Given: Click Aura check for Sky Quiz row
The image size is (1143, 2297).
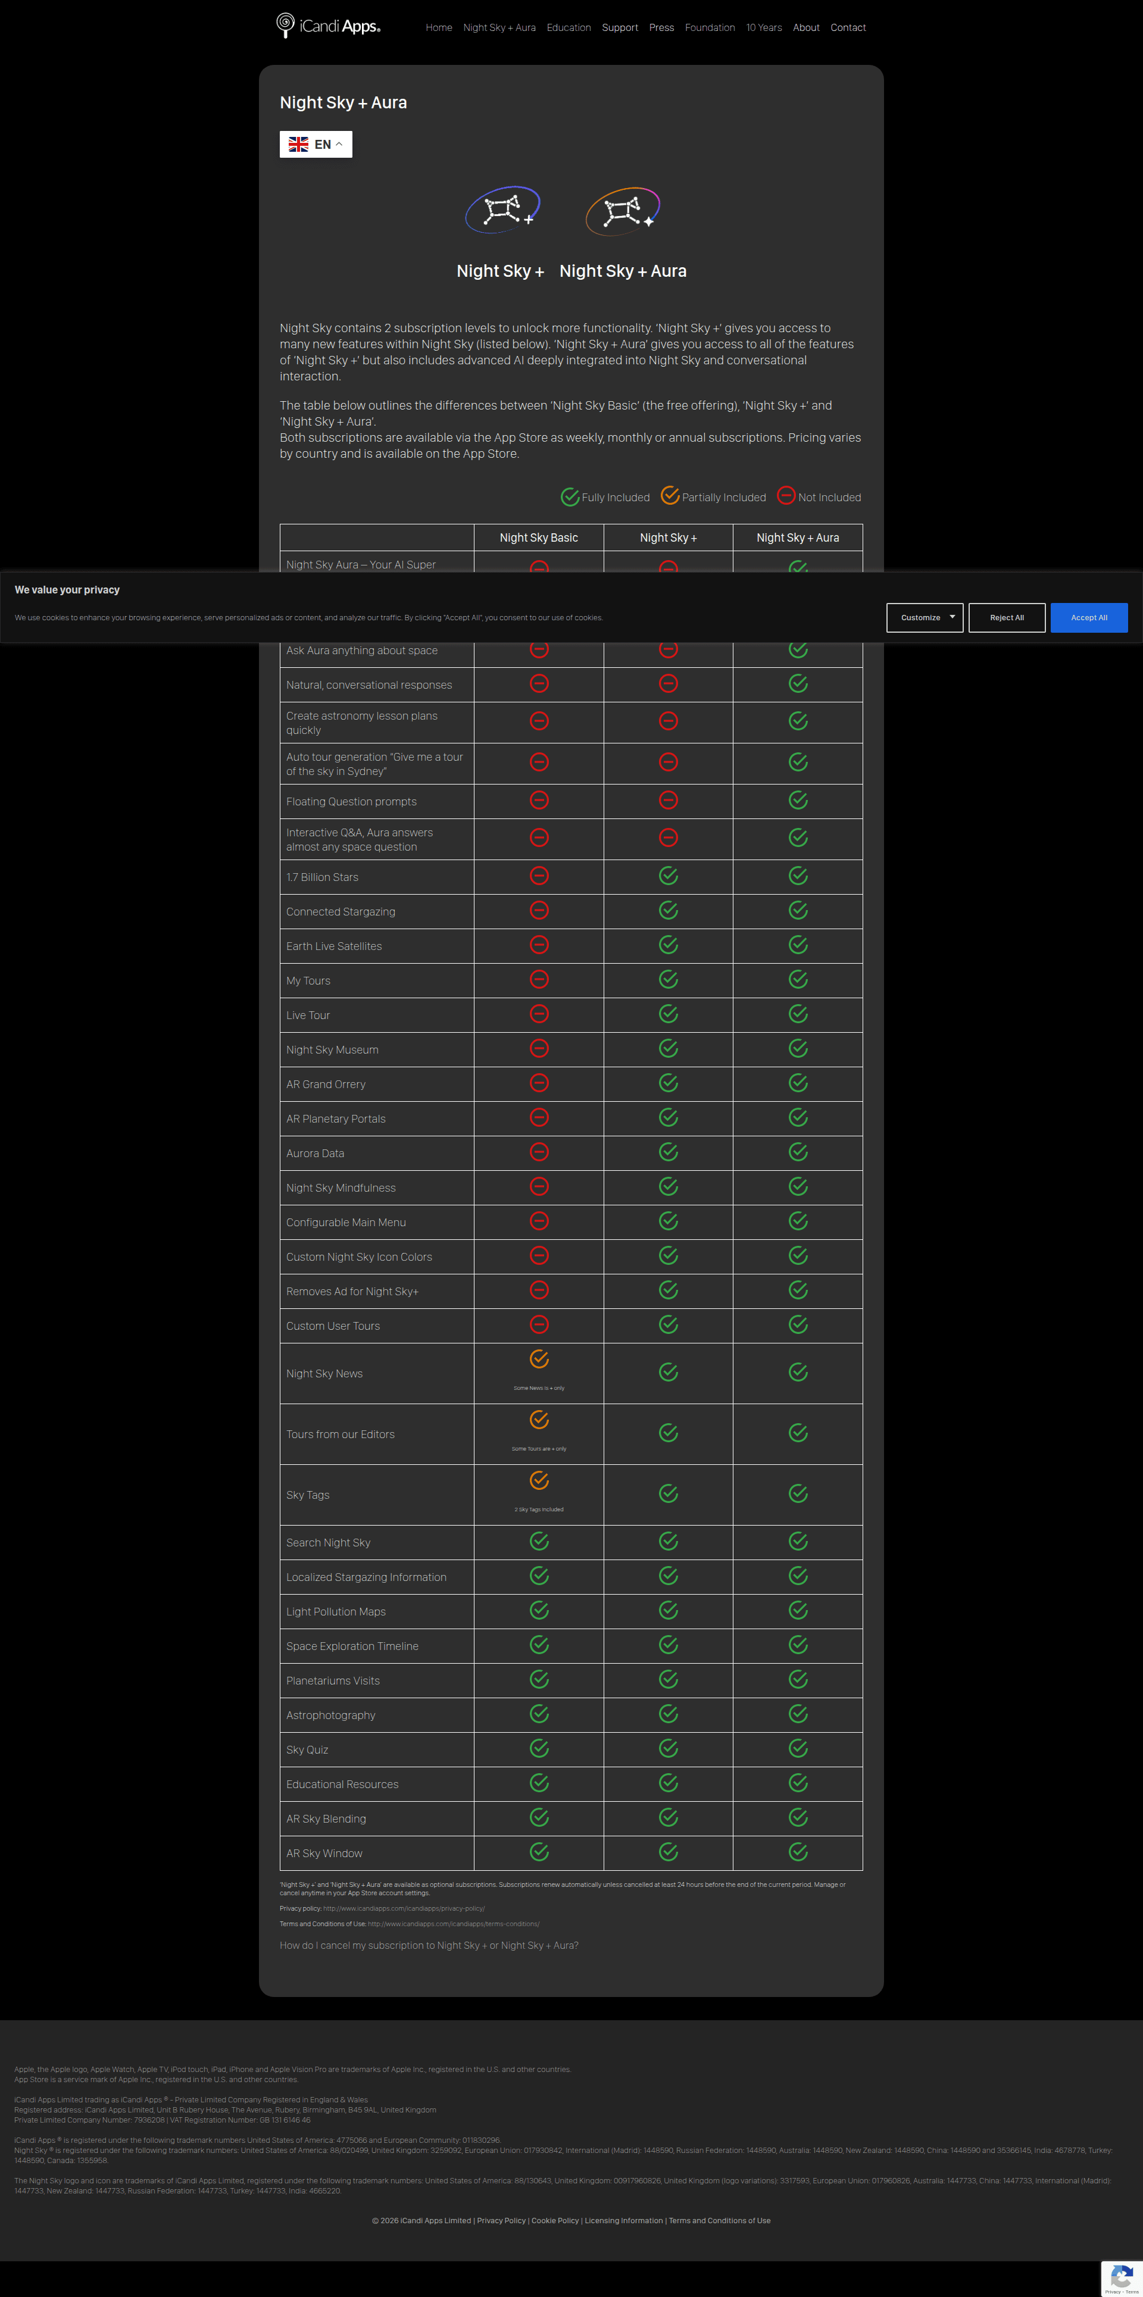Looking at the screenshot, I should click(x=799, y=1749).
